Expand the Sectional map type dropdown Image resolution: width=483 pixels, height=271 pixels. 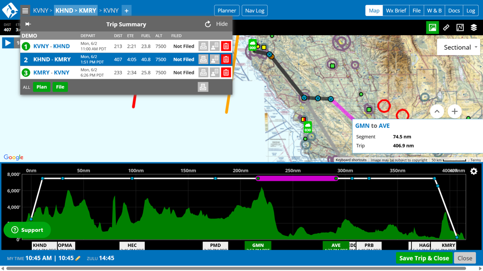pyautogui.click(x=458, y=47)
